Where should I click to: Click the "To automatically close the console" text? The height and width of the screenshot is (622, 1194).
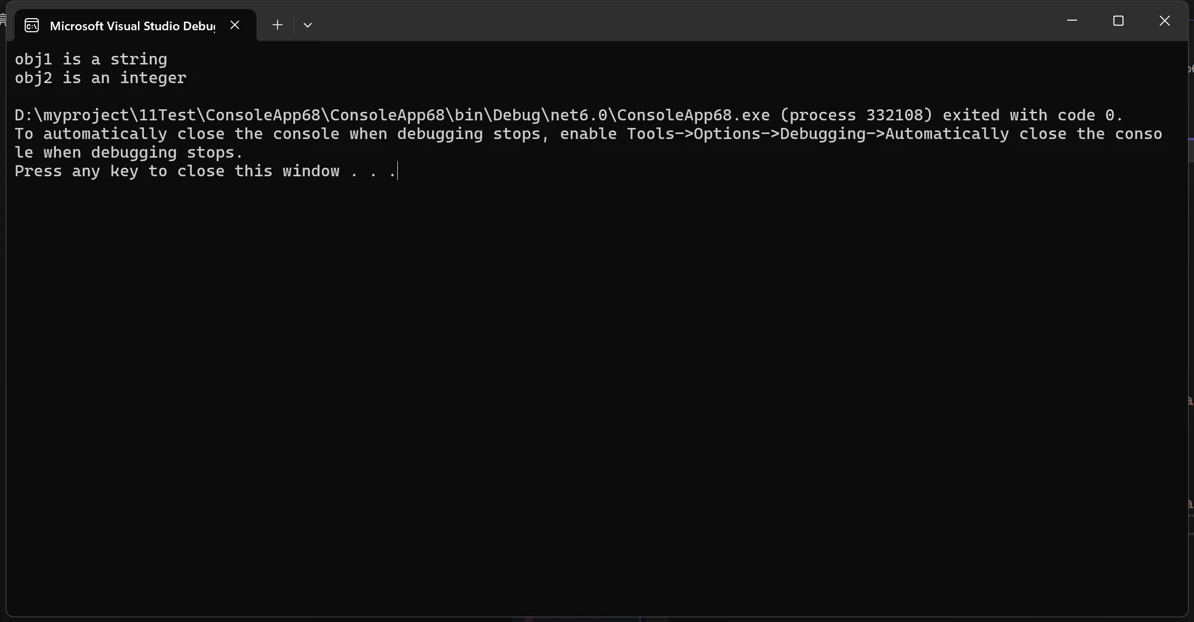[176, 134]
